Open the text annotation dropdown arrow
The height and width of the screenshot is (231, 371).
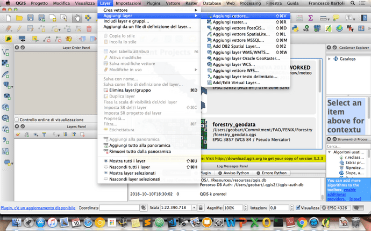coord(354,19)
